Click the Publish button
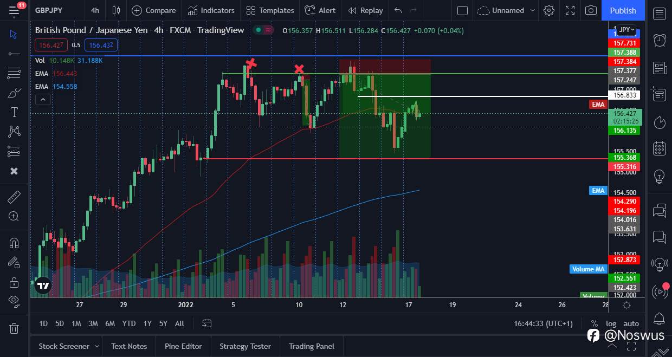This screenshot has height=357, width=672. click(x=623, y=10)
